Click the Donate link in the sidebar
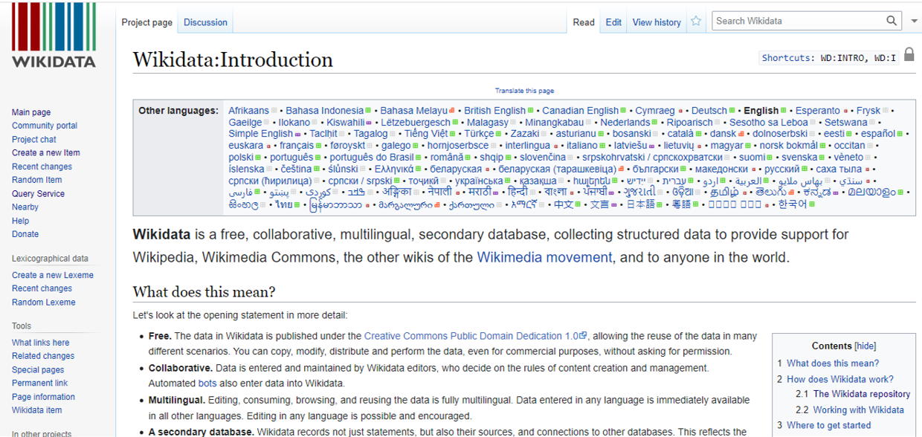This screenshot has width=922, height=437. tap(25, 233)
